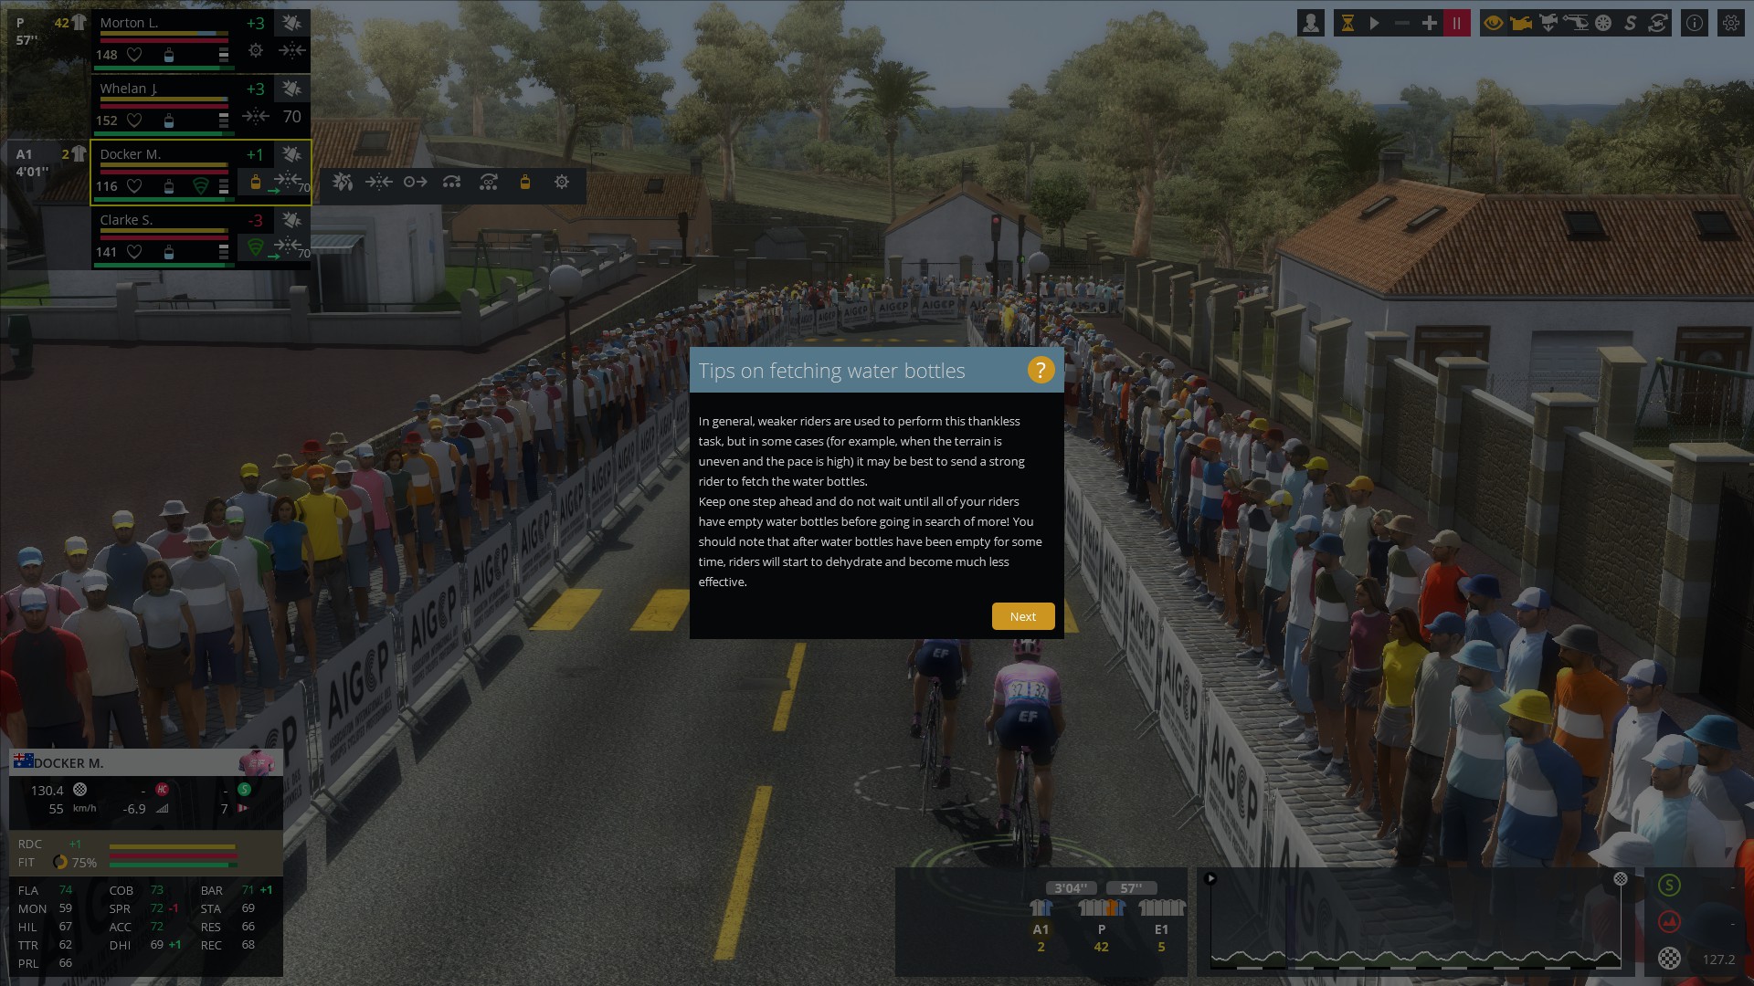This screenshot has height=986, width=1754.
Task: Click the play button in top toolbar
Action: 1375,22
